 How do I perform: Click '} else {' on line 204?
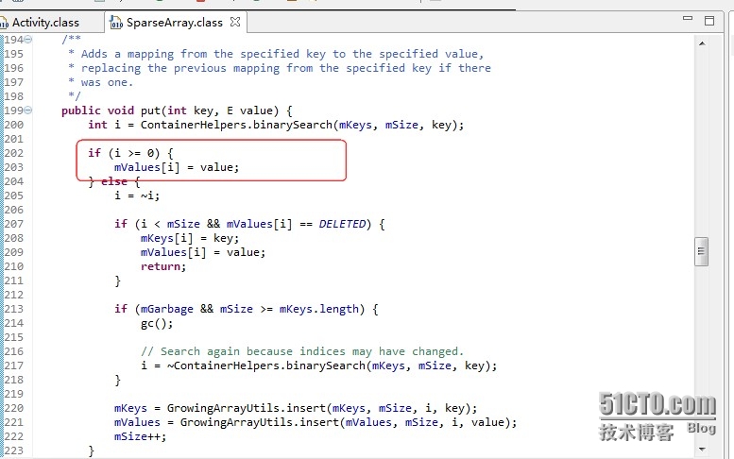click(114, 182)
